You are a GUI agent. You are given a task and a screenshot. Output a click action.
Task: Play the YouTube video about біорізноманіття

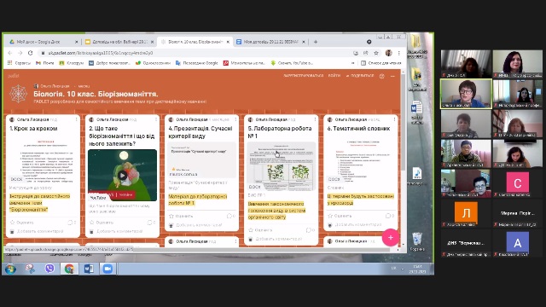click(122, 175)
